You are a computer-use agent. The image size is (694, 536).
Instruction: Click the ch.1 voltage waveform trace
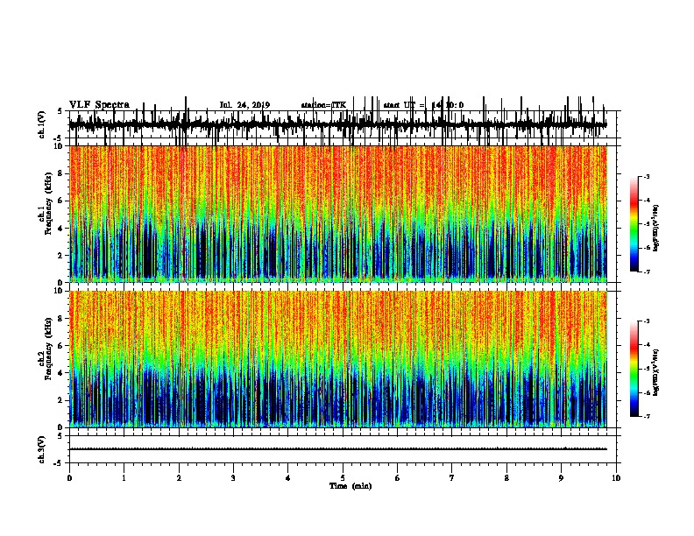[x=338, y=125]
